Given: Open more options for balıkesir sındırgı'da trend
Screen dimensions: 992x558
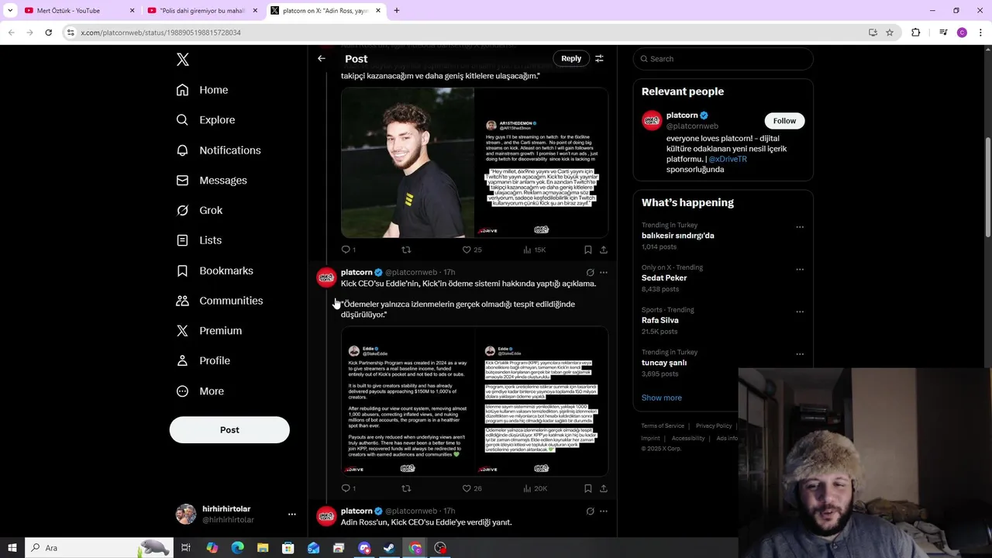Looking at the screenshot, I should [x=800, y=227].
